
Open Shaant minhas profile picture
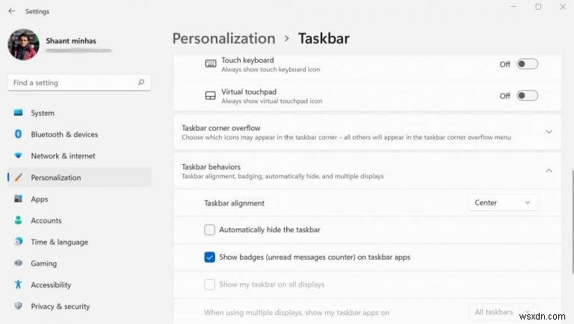[24, 45]
